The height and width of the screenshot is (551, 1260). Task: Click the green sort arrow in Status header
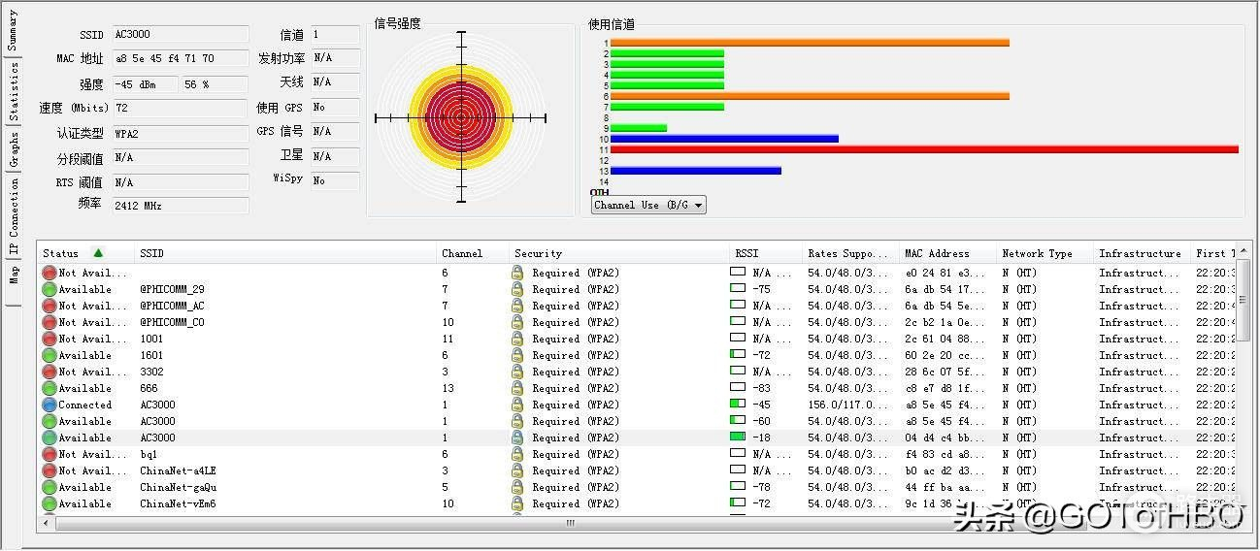pos(98,253)
